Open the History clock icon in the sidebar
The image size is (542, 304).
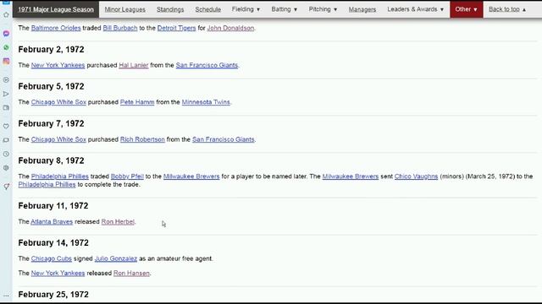click(6, 154)
